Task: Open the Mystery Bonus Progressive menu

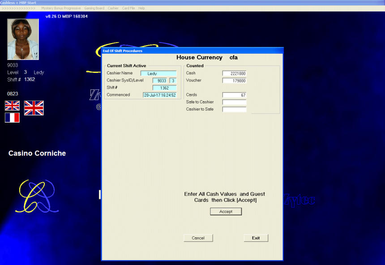Action: pos(61,8)
